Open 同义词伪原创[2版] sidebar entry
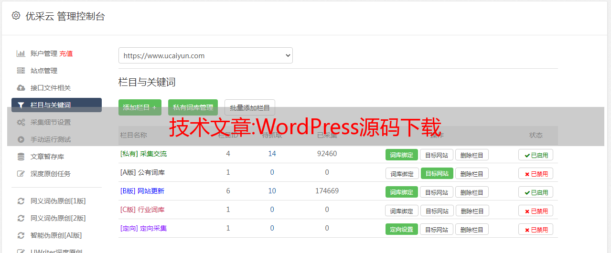This screenshot has height=253, width=611. (x=58, y=218)
